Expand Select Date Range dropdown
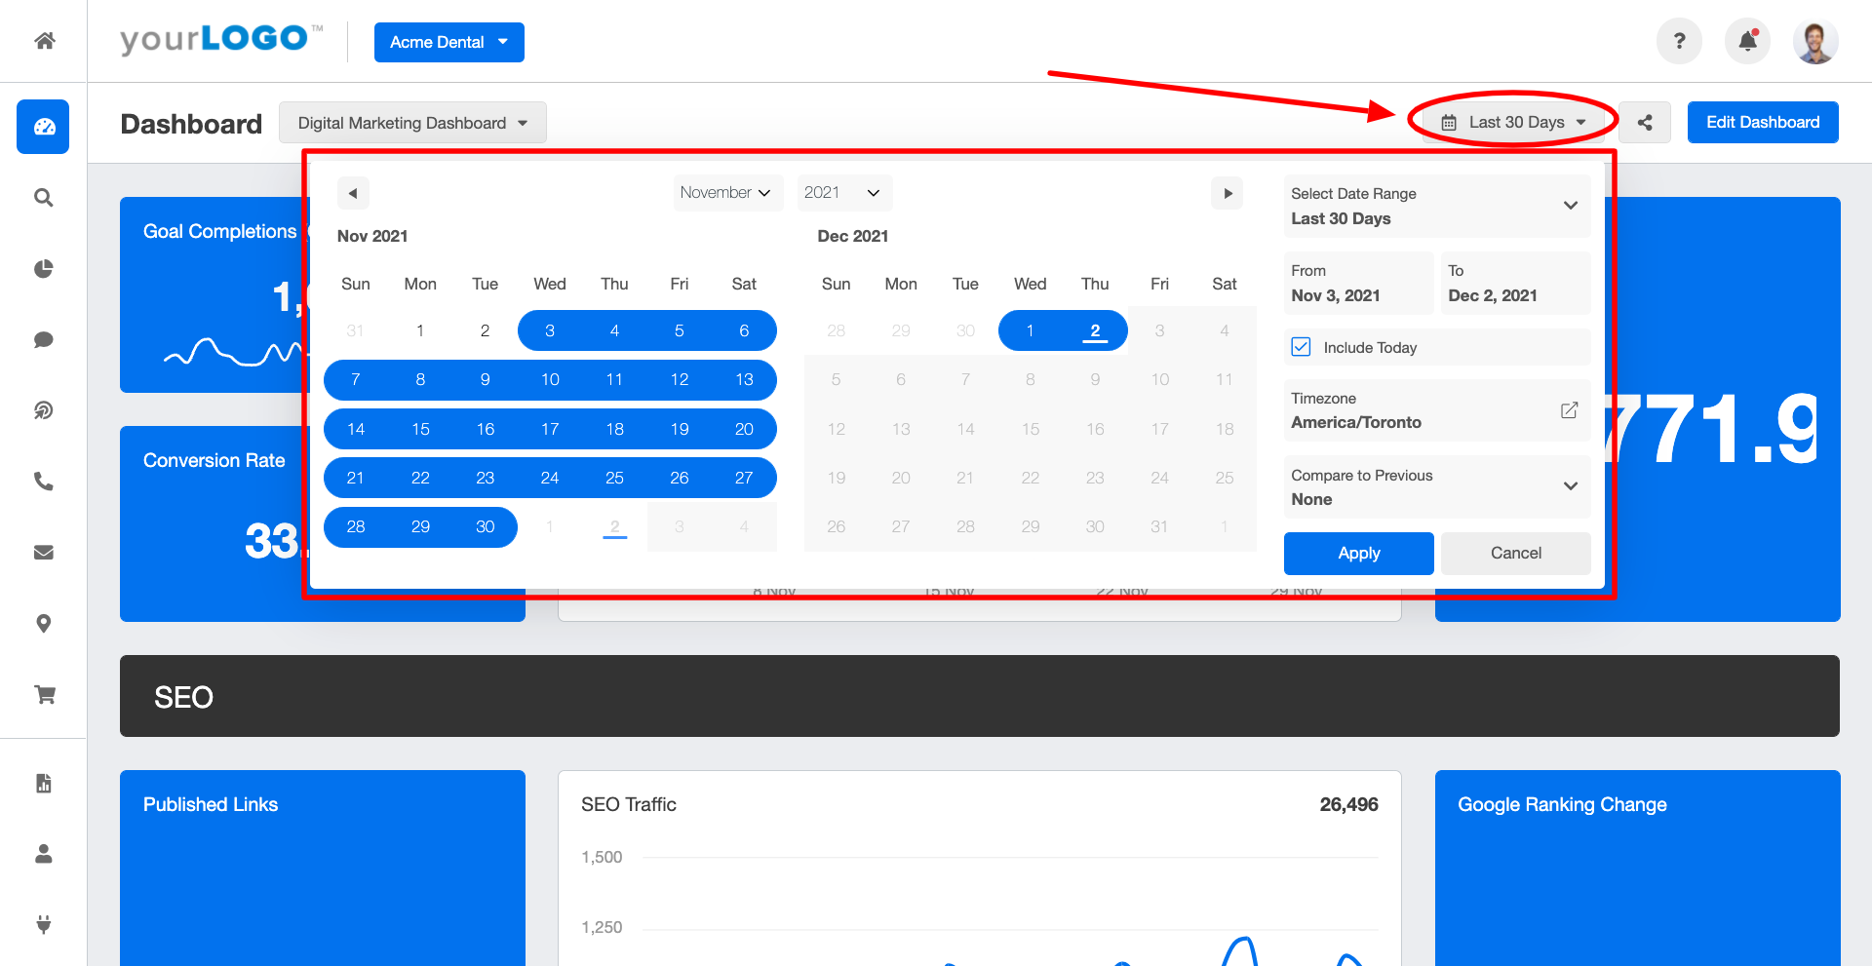The image size is (1872, 966). (x=1437, y=206)
